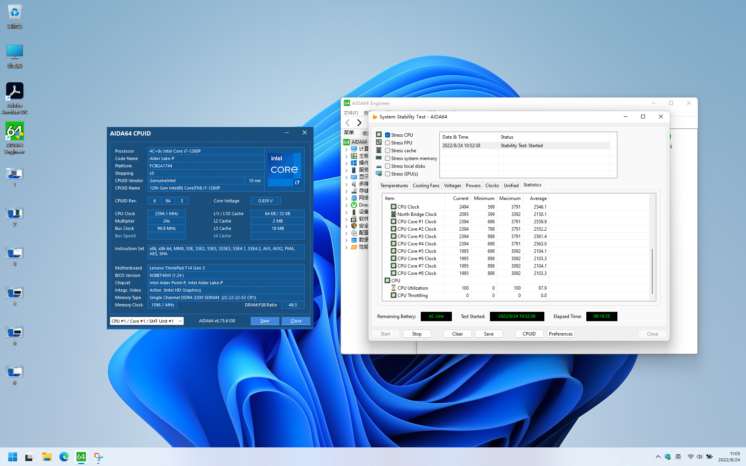The image size is (746, 466).
Task: Open desktop shortcut labeled 6
Action: point(15,375)
